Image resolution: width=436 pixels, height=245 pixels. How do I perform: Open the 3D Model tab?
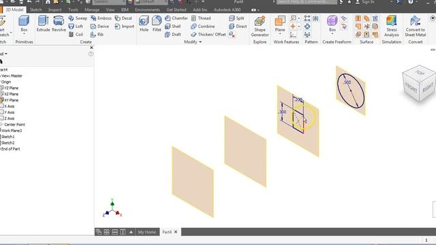(x=14, y=10)
